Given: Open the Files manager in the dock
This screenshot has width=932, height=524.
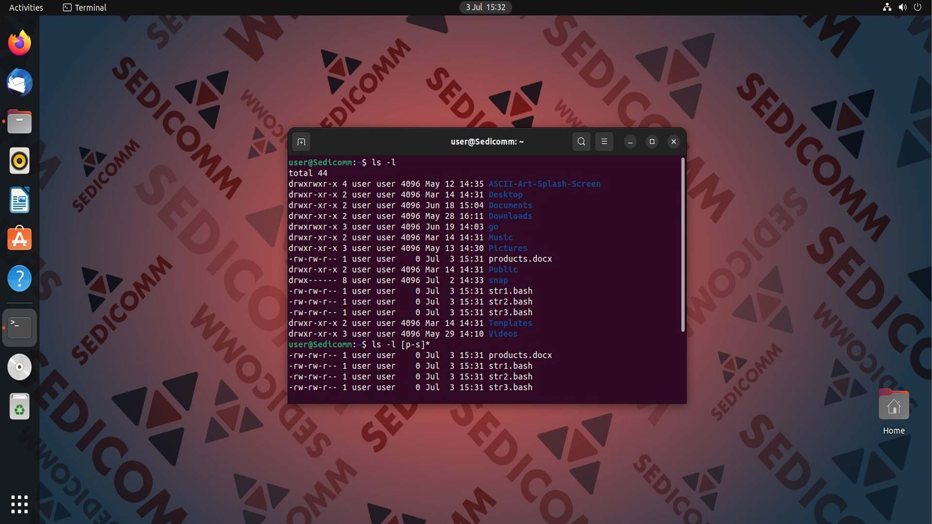Looking at the screenshot, I should (x=19, y=121).
